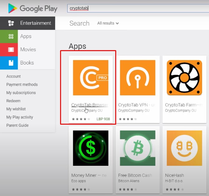Click CryptoCompany OU under CryptoTab VPN
Screen dimensions: 209x196
click(134, 111)
